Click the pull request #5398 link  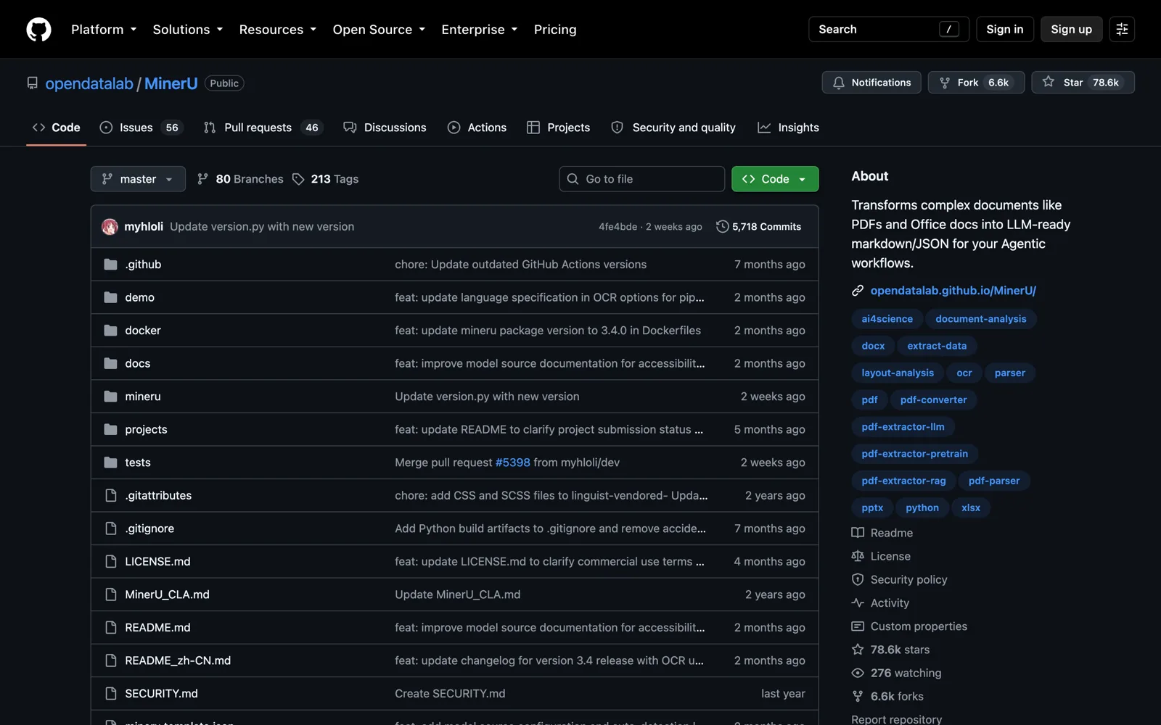pyautogui.click(x=512, y=463)
